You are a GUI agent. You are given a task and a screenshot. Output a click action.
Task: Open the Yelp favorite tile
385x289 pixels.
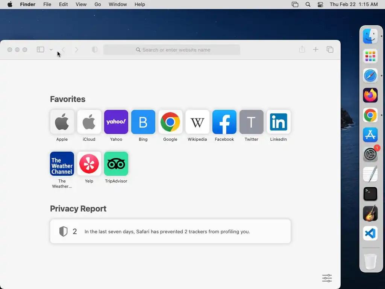pyautogui.click(x=89, y=164)
